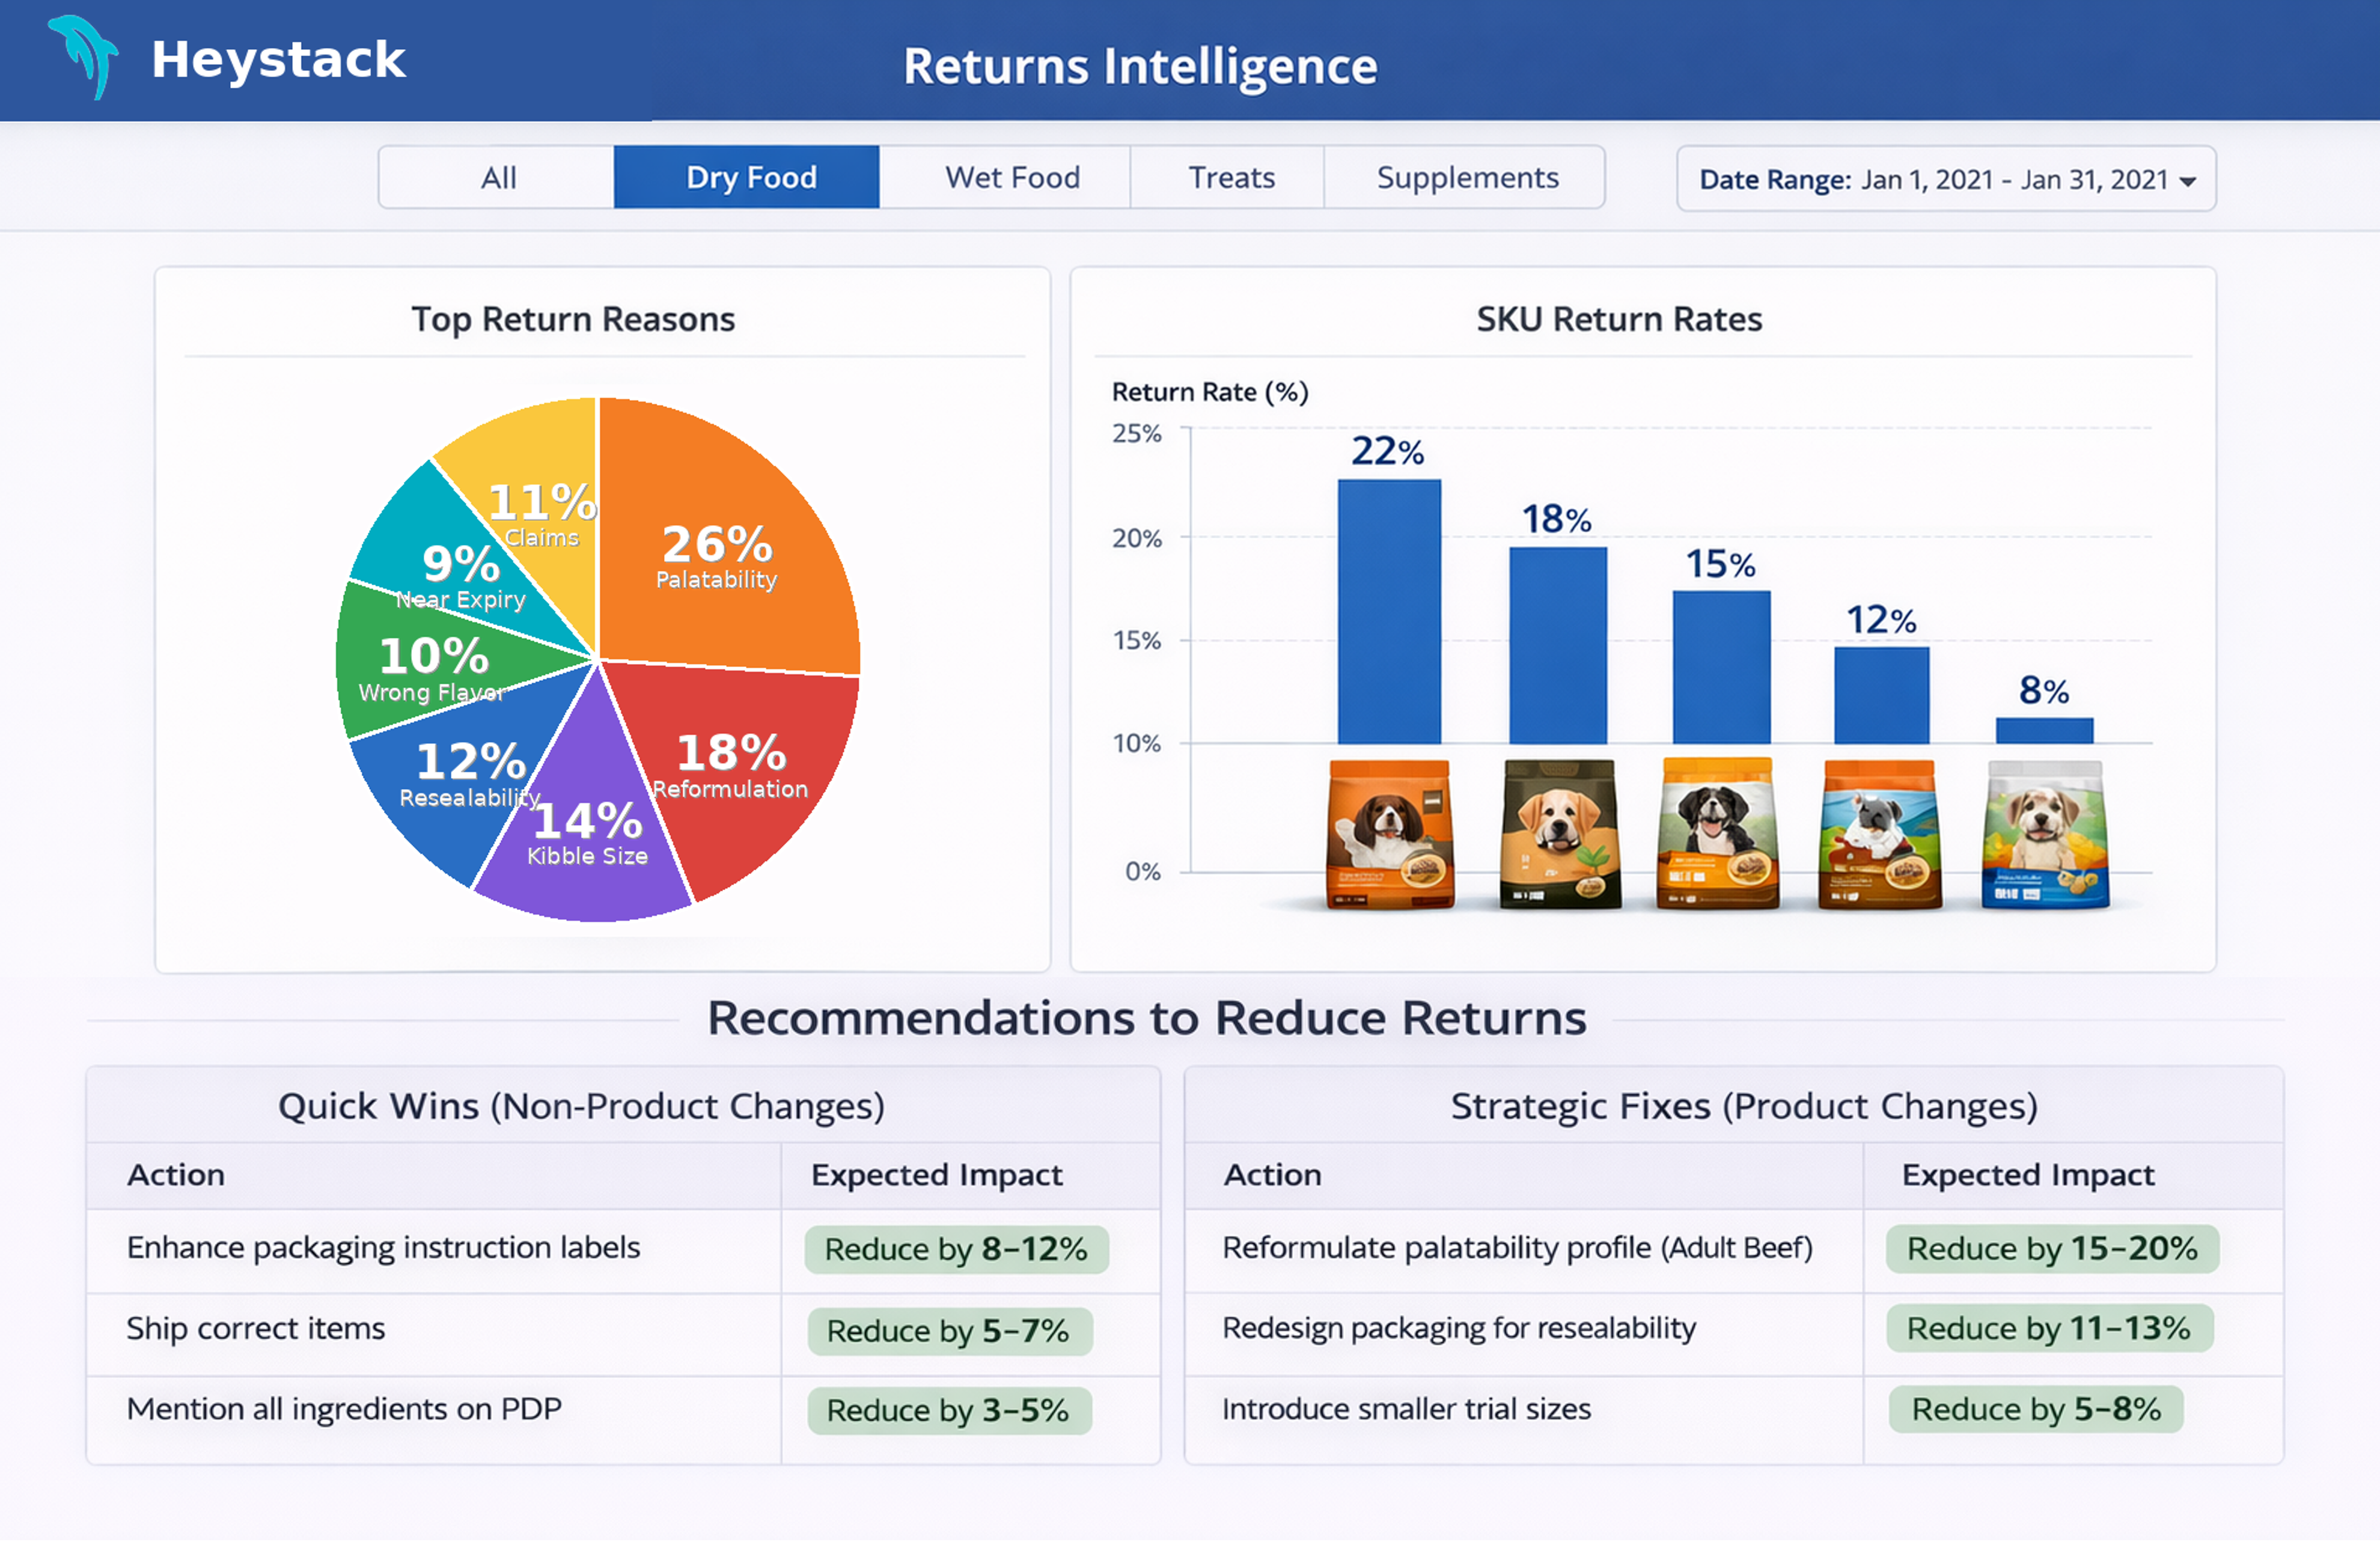Select the Dry Food tab

750,178
